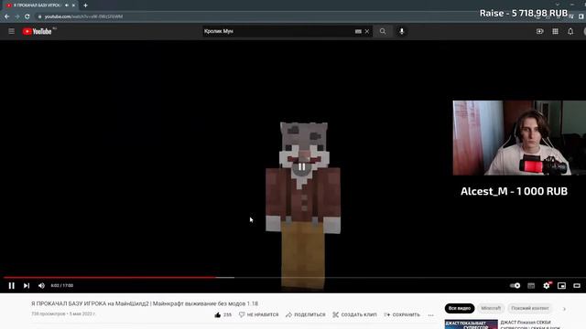Select the Похожий контент chip

(530, 309)
